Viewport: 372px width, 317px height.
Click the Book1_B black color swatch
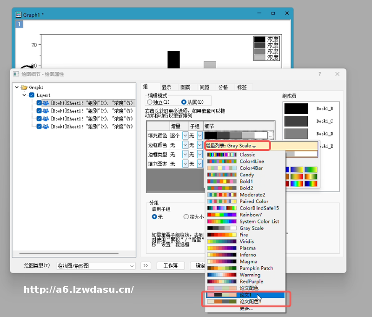click(296, 108)
